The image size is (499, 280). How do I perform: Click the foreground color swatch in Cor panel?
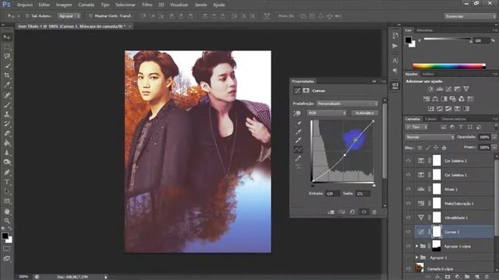coord(408,40)
